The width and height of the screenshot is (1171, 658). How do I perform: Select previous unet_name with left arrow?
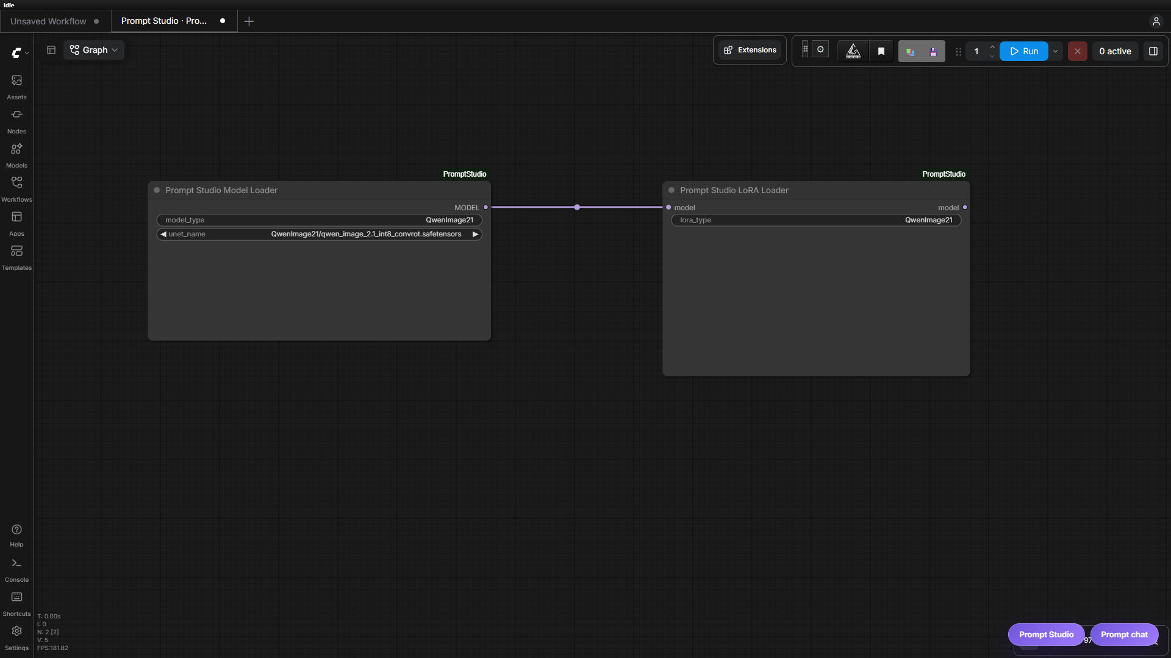click(x=163, y=234)
